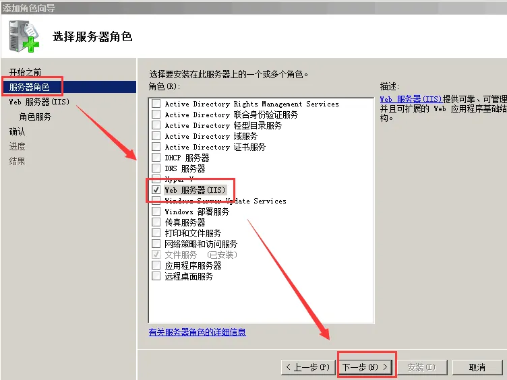The height and width of the screenshot is (380, 507).
Task: Uncheck the Web 服务器(IIS) checkbox
Action: (x=156, y=190)
